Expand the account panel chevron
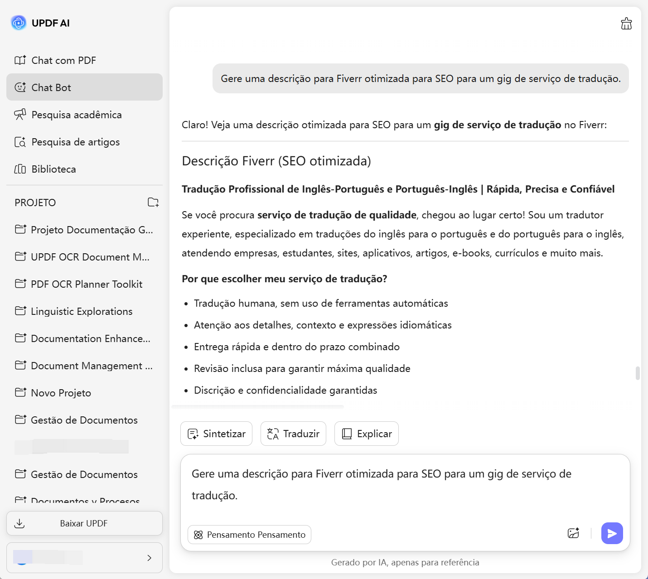 tap(149, 558)
